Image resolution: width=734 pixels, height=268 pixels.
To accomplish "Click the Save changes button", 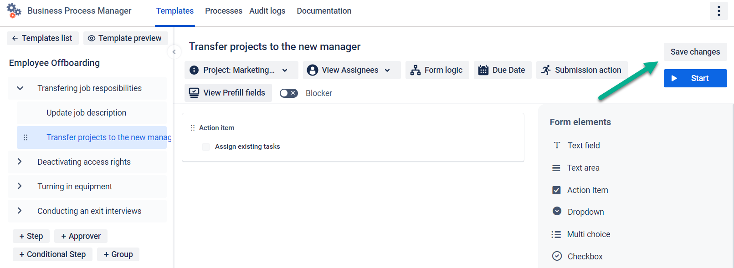I will [x=695, y=52].
